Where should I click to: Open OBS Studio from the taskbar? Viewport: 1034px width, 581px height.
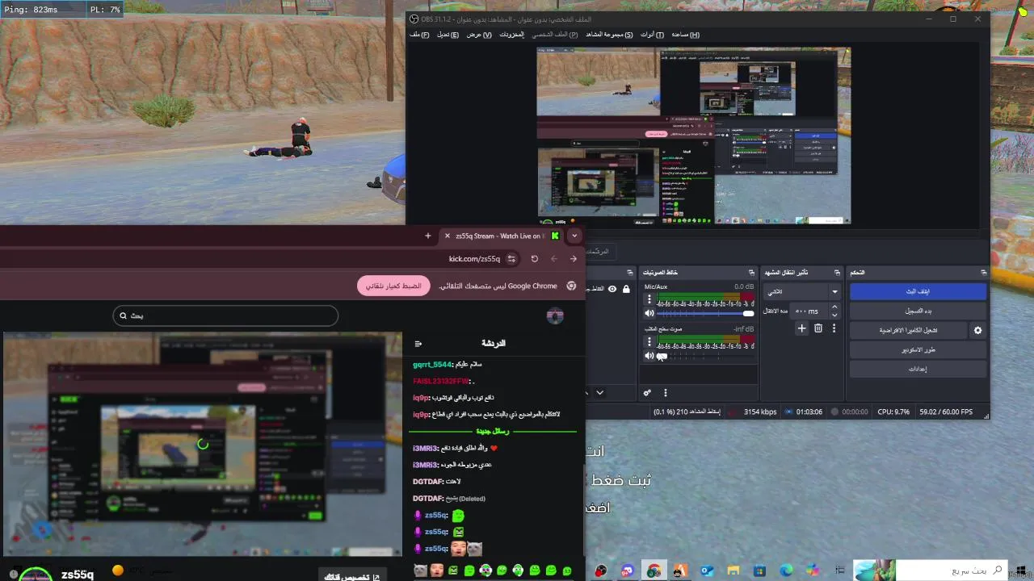click(600, 571)
